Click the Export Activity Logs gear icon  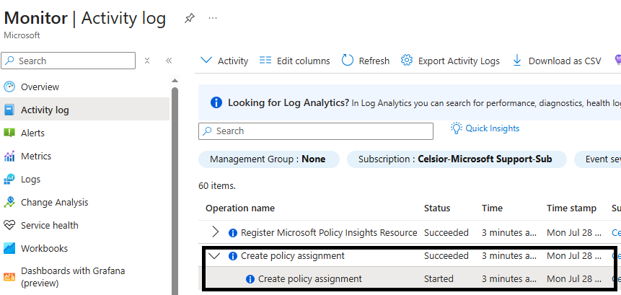(x=407, y=61)
